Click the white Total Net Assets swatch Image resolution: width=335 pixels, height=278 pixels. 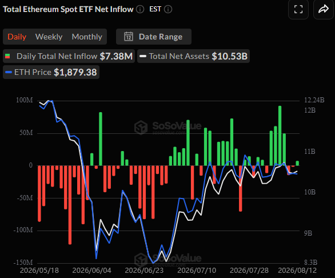143,56
